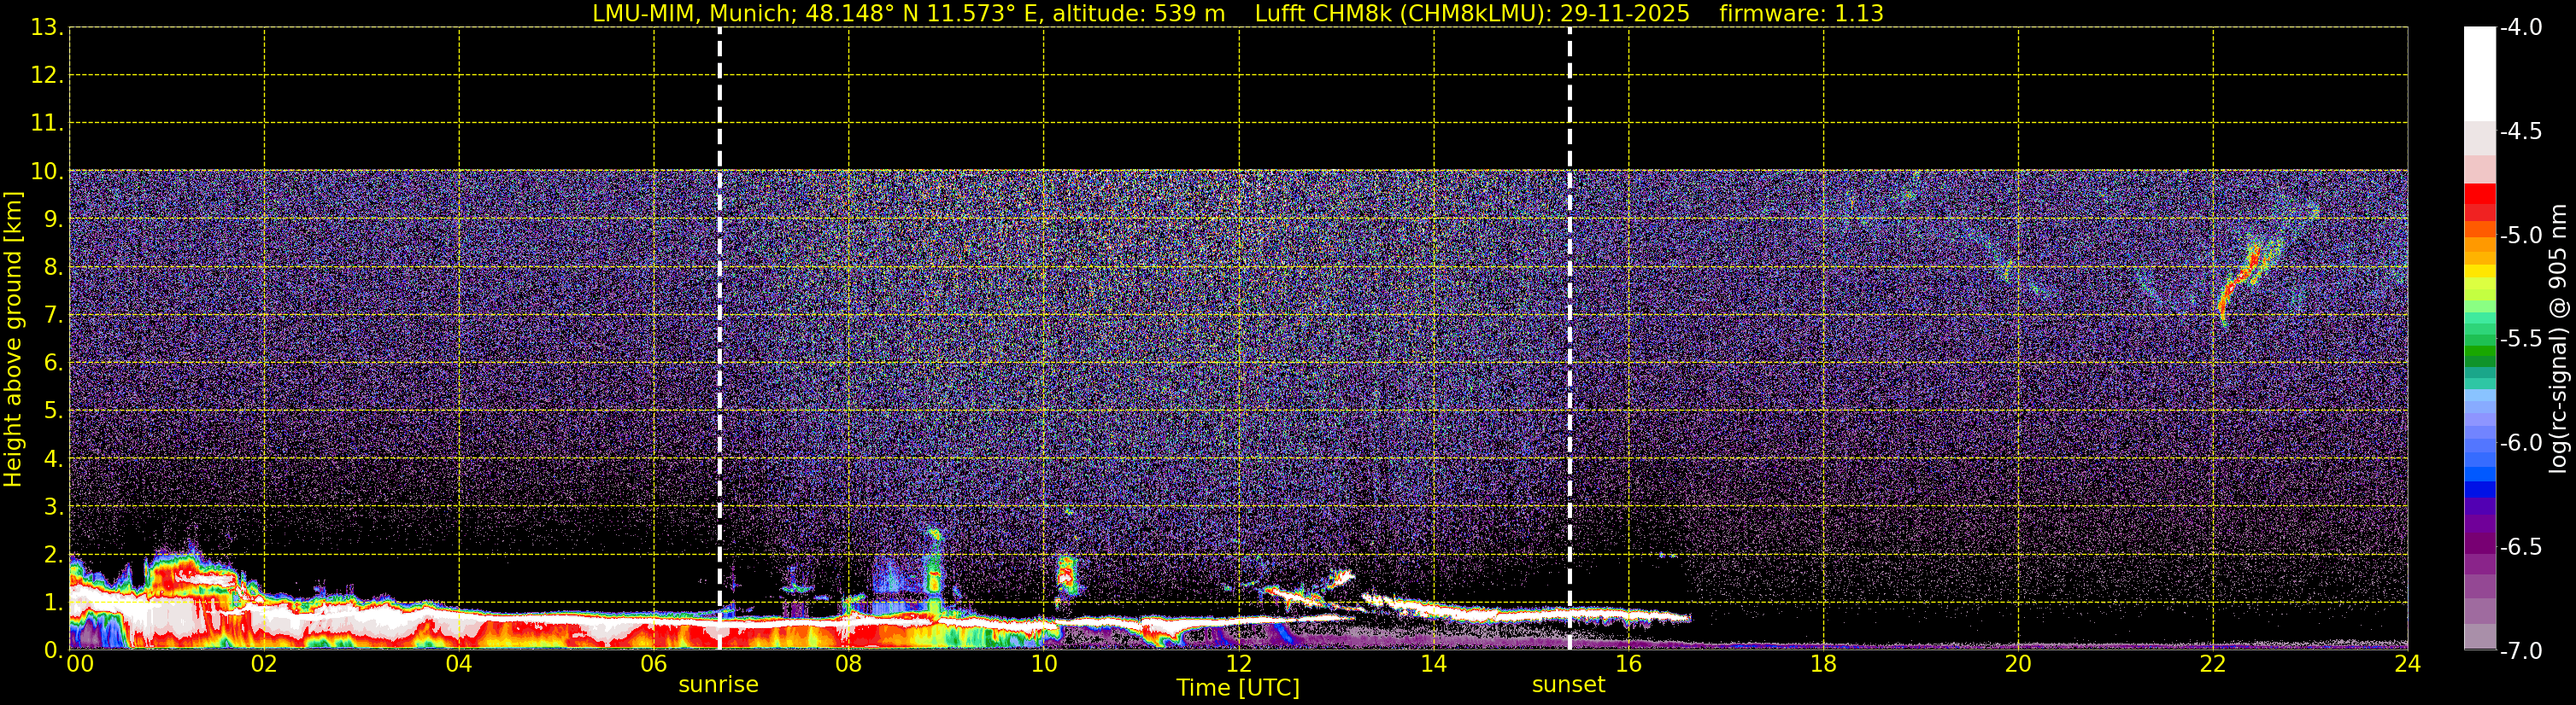2576x705 pixels.
Task: Click the time-axis tick label '00'
Action: coord(80,664)
